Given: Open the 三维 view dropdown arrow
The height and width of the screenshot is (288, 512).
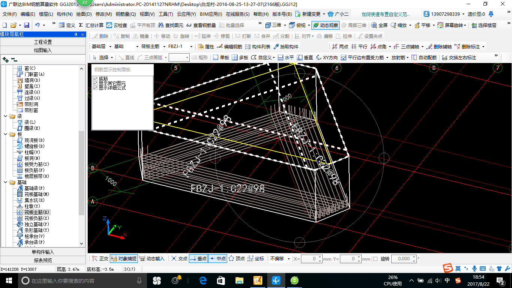Looking at the screenshot, I should [x=284, y=25].
